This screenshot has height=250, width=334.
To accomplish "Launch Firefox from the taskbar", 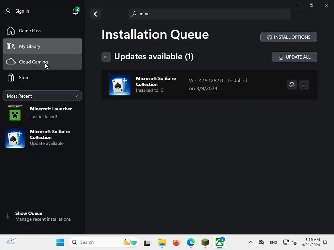I will (176, 242).
